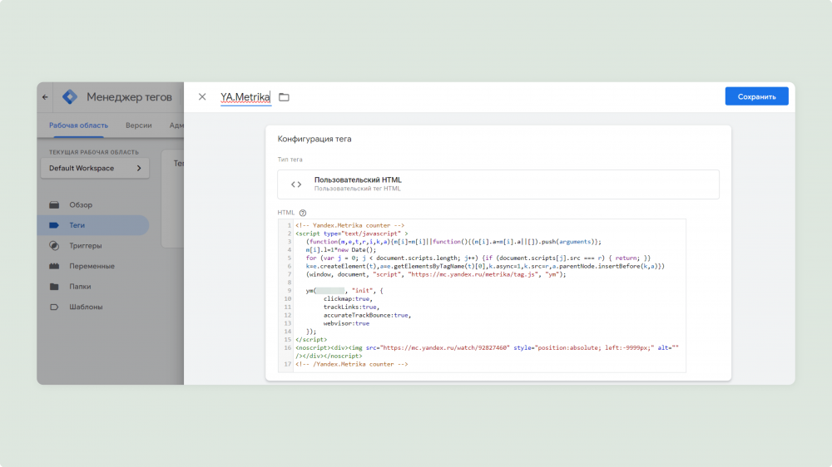This screenshot has width=832, height=467.
Task: Click the Шаблоны templates icon
Action: click(x=54, y=307)
